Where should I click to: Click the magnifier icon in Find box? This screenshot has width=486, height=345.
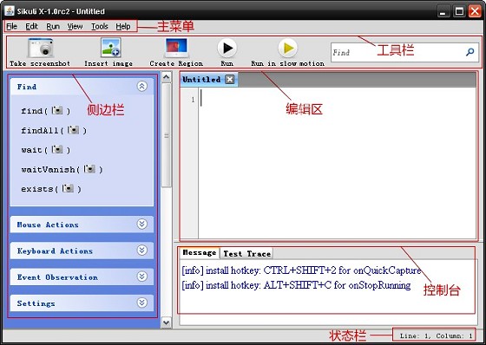(470, 52)
